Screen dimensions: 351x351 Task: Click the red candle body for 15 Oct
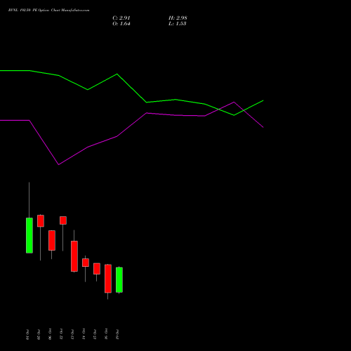97,269
